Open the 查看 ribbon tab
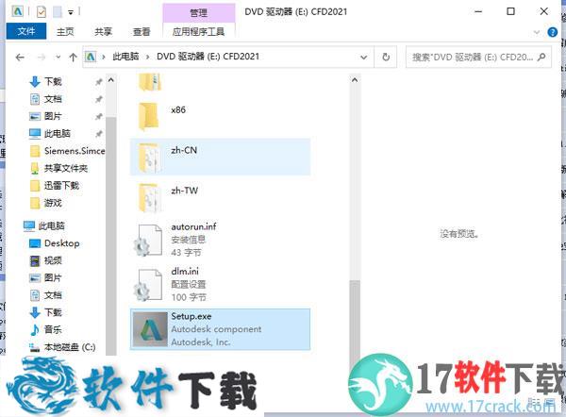The image size is (566, 417). coord(141,32)
